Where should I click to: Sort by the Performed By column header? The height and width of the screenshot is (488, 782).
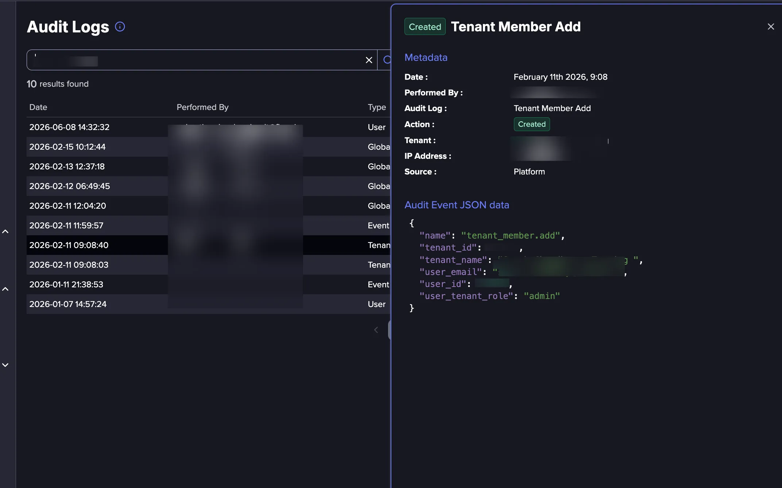[x=202, y=107]
